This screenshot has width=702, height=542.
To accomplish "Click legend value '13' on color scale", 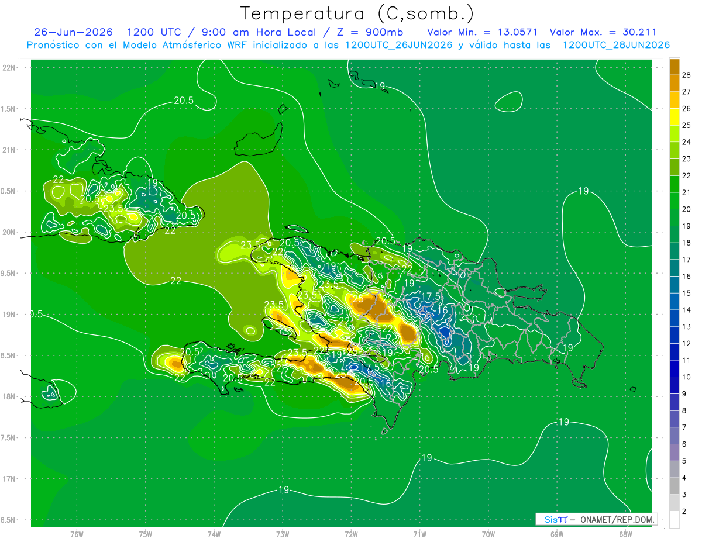I will pos(687,327).
